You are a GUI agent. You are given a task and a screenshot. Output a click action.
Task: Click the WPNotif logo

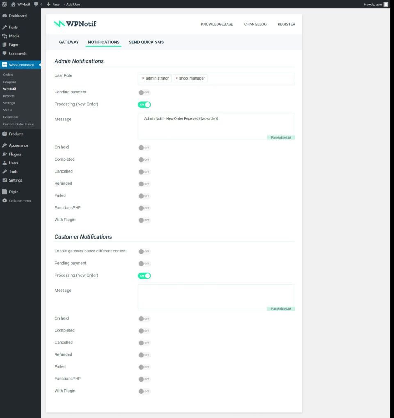point(75,24)
